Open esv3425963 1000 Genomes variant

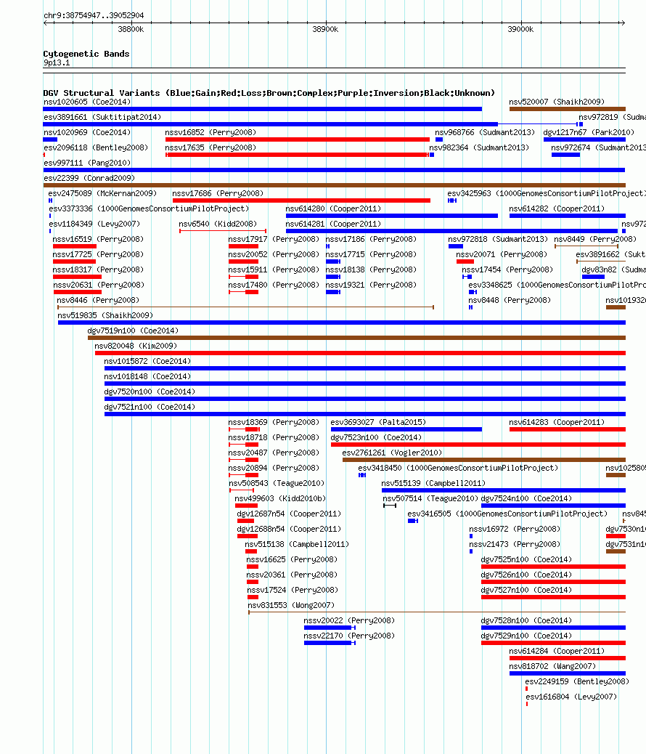pyautogui.click(x=546, y=194)
